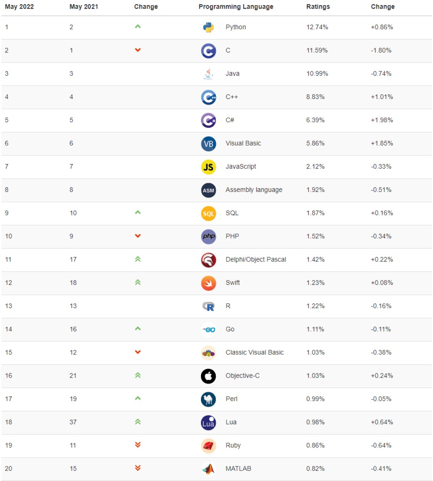Click the Swift bird icon
Image resolution: width=433 pixels, height=481 pixels.
pyautogui.click(x=208, y=283)
